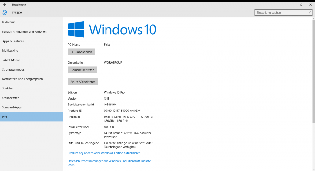Open the Bildschirm settings page
The image size is (315, 171).
click(x=9, y=22)
